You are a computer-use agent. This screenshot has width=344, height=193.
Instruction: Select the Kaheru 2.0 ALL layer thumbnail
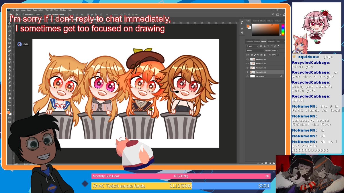click(253, 68)
